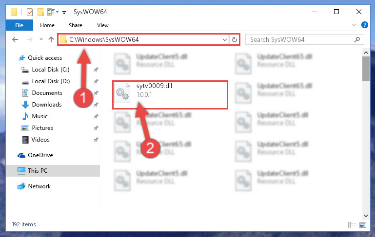
Task: Expand the address bar history dropdown
Action: pos(225,39)
